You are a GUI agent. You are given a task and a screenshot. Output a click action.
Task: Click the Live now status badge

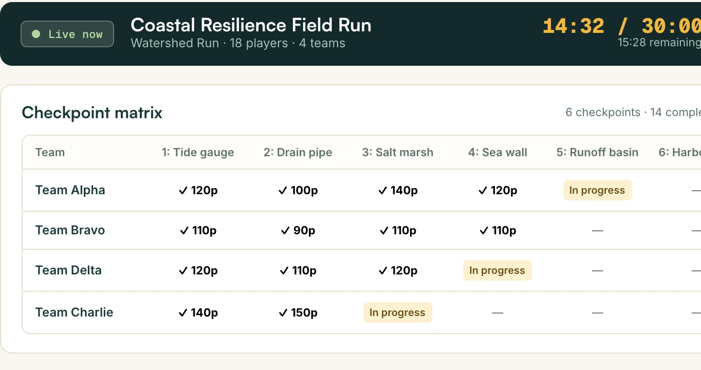point(67,34)
